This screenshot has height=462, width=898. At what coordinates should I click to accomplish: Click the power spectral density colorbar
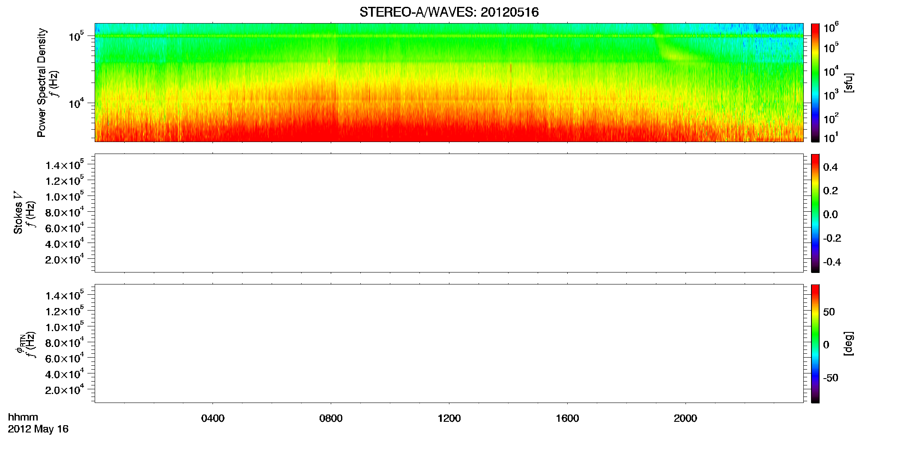815,83
